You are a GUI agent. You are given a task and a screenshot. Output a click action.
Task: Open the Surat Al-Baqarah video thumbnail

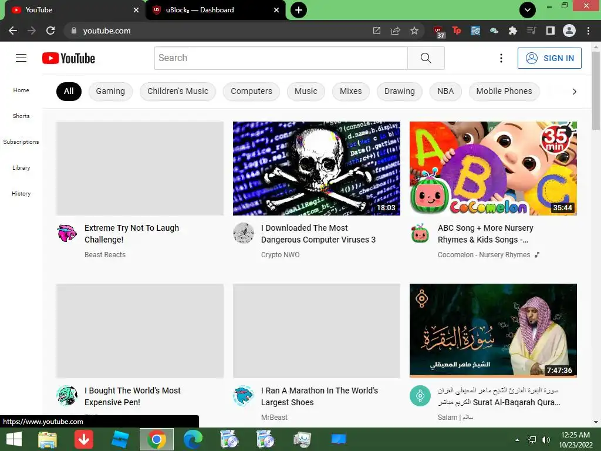click(x=493, y=331)
